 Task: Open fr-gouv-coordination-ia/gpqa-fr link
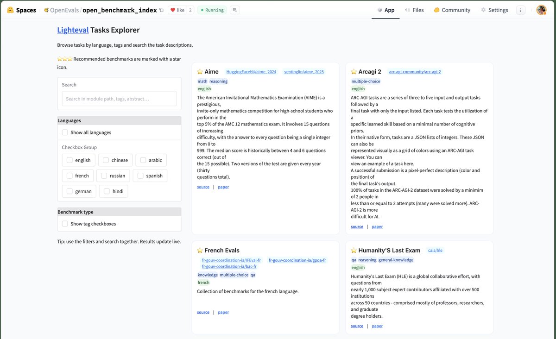(x=297, y=260)
